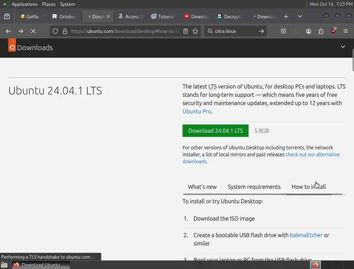This screenshot has width=354, height=269.
Task: Click the citra linux search field
Action: click(235, 31)
